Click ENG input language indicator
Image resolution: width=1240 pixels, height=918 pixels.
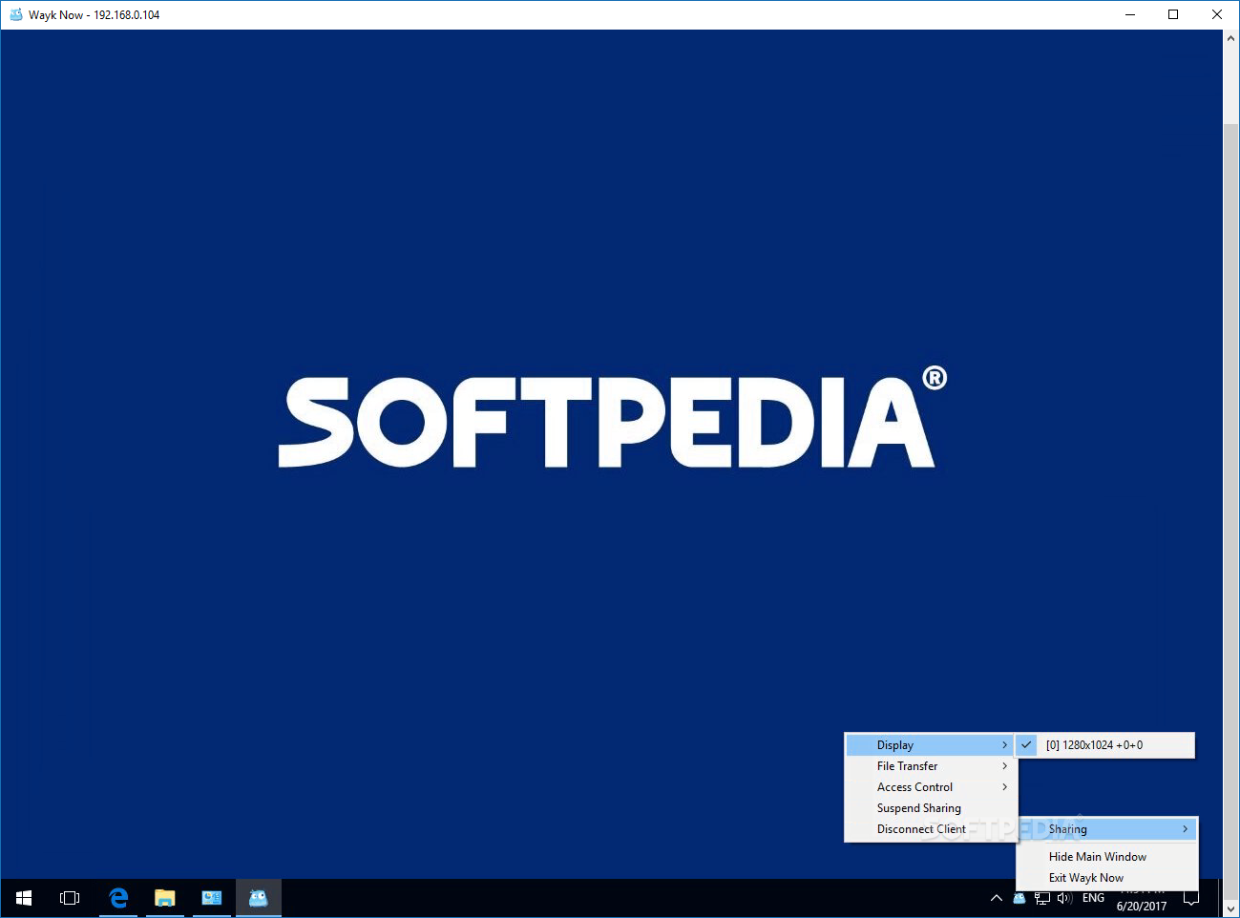tap(1094, 898)
